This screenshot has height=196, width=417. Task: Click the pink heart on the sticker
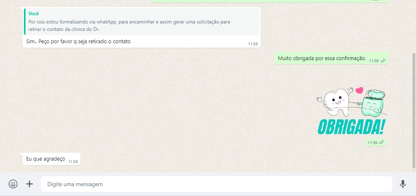[359, 90]
